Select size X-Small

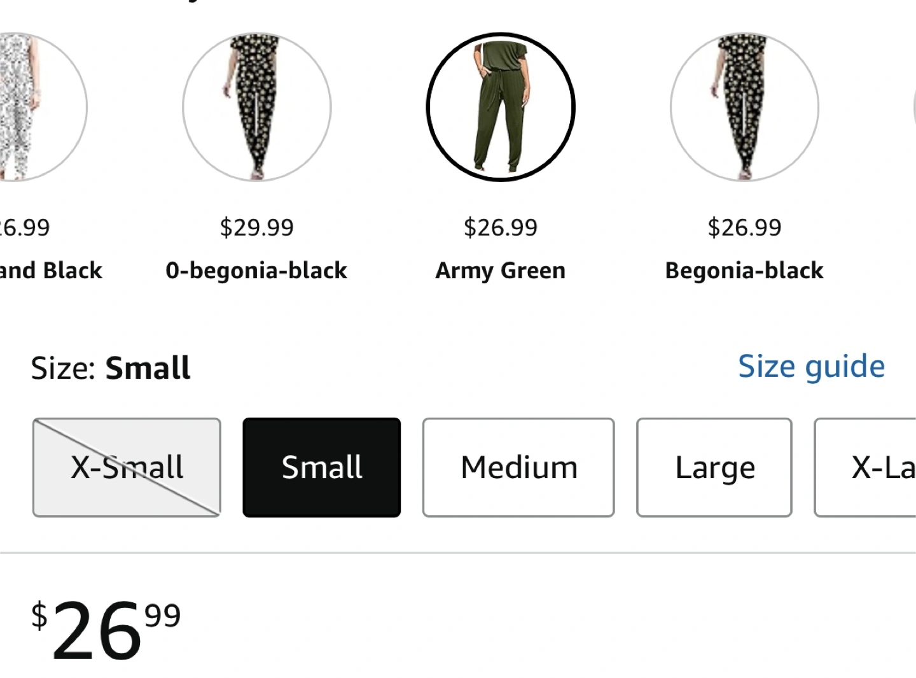tap(127, 467)
